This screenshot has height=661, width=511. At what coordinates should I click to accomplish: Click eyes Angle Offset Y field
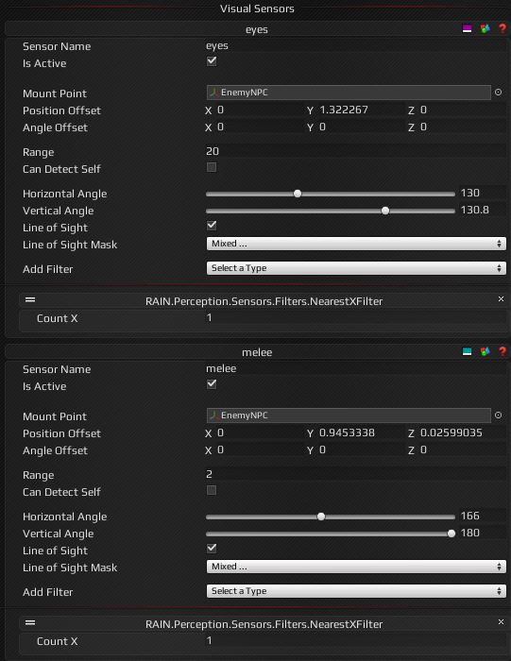tap(361, 127)
